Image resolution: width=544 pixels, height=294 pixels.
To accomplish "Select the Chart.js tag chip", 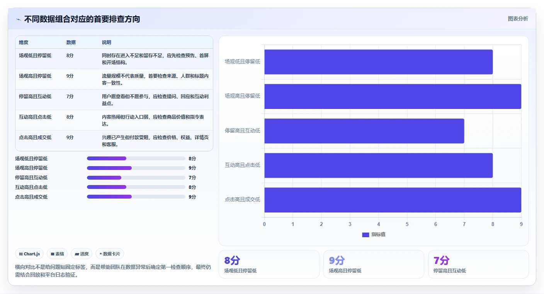I will coord(30,254).
